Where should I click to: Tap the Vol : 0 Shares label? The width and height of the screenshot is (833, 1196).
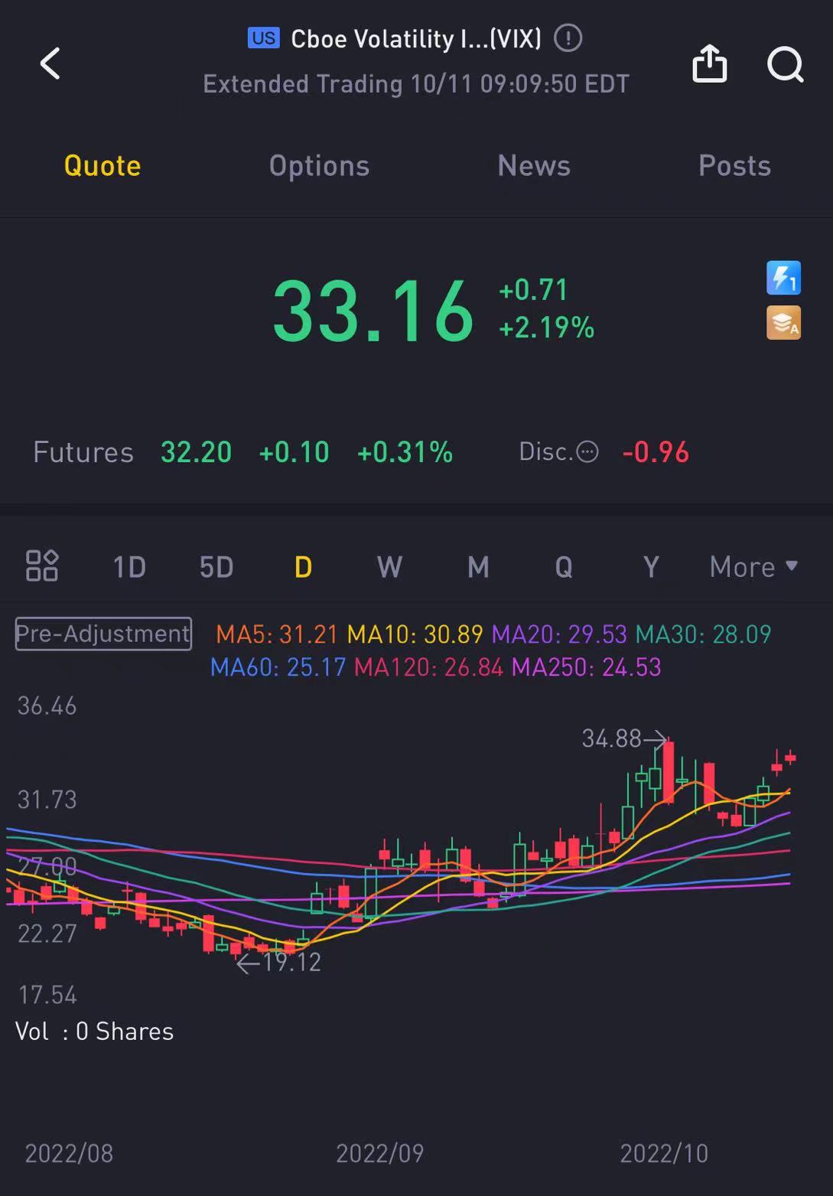[x=95, y=1031]
